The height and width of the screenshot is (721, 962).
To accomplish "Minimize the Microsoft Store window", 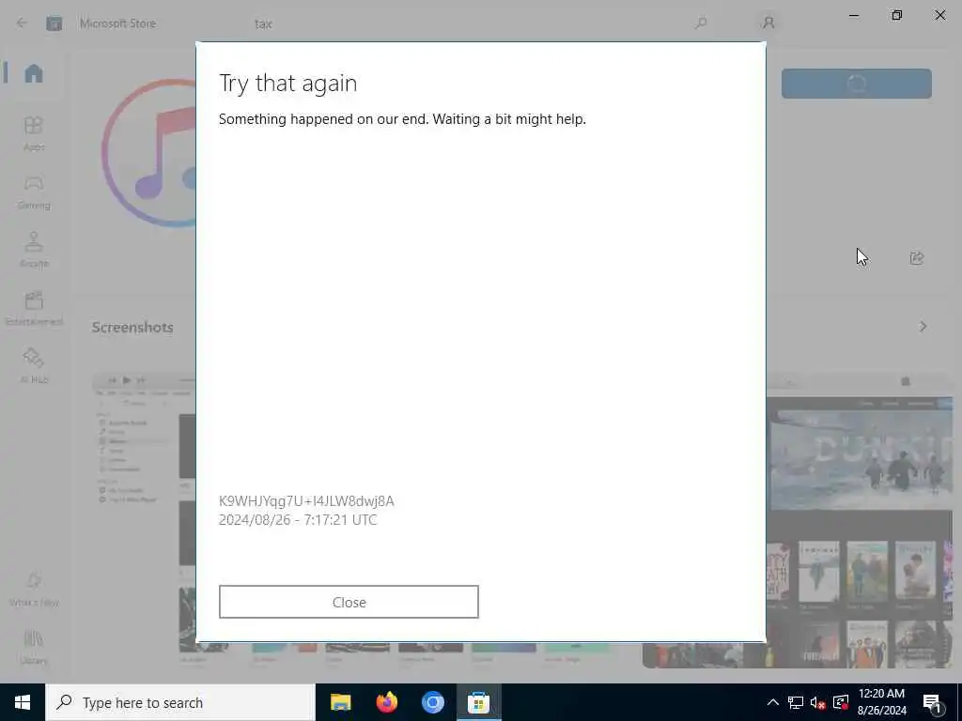I will click(x=853, y=15).
